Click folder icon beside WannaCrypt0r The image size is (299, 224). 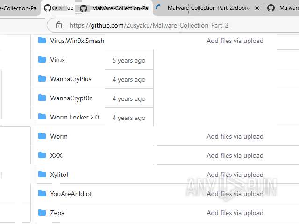(42, 98)
